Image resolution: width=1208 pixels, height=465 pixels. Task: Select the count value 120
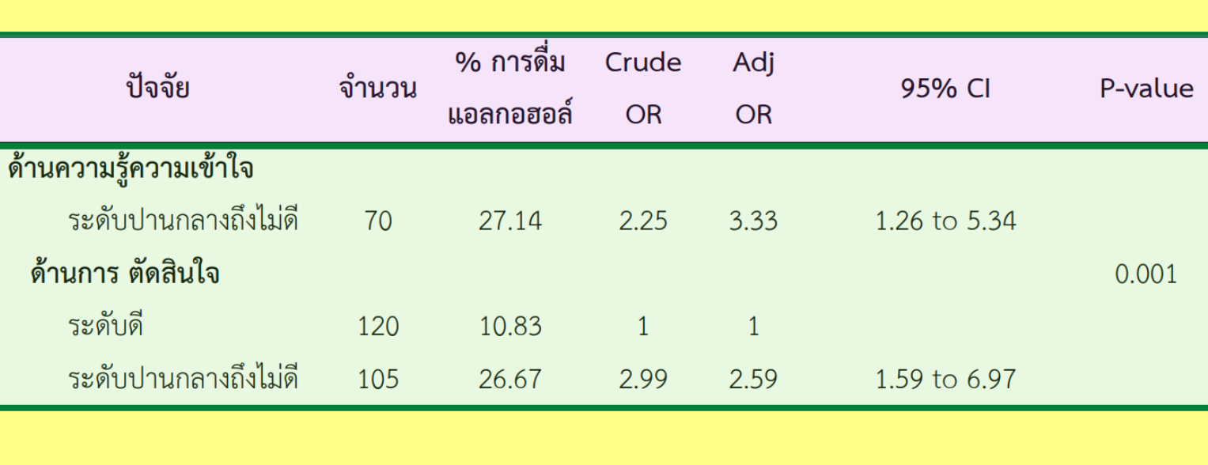pos(378,326)
